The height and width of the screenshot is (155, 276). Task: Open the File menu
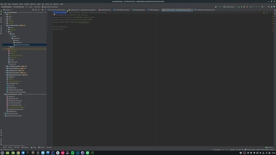point(2,4)
